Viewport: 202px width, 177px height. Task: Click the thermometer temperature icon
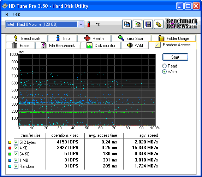(x=89, y=24)
